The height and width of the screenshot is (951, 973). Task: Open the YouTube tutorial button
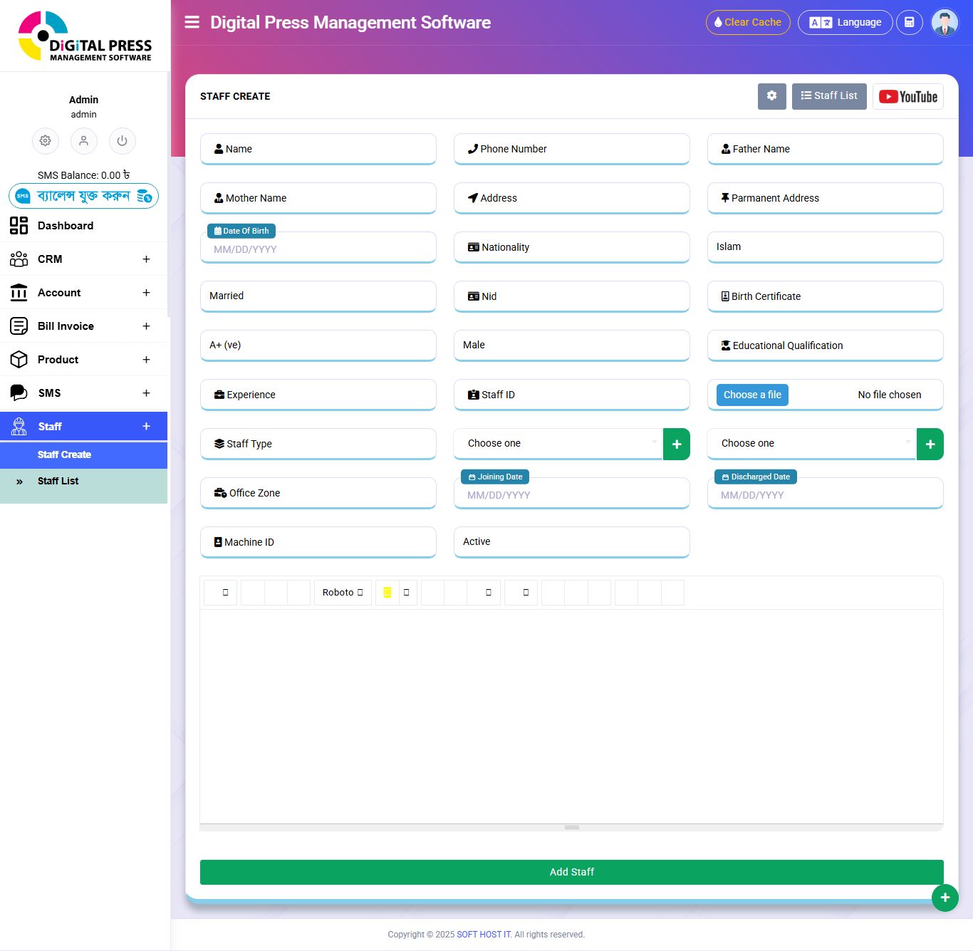point(907,97)
